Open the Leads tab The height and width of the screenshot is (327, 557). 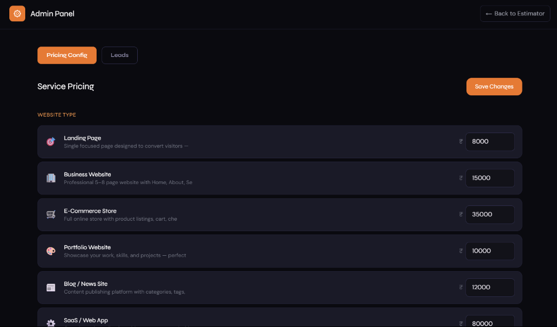click(120, 55)
